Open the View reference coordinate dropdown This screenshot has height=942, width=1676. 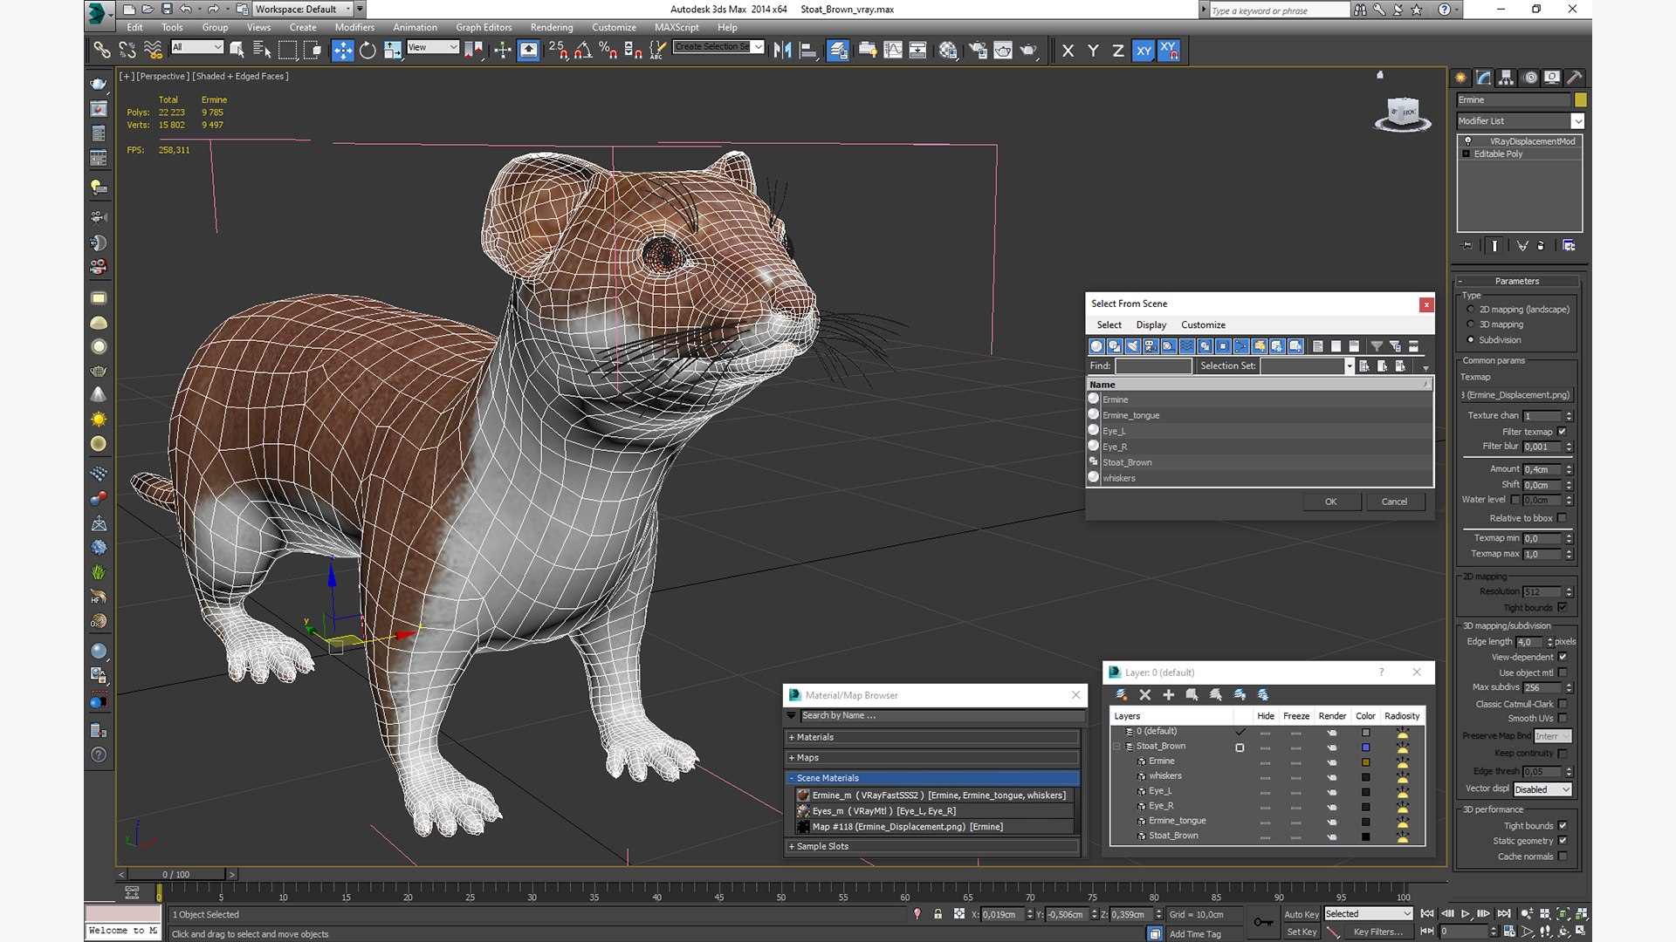[433, 47]
